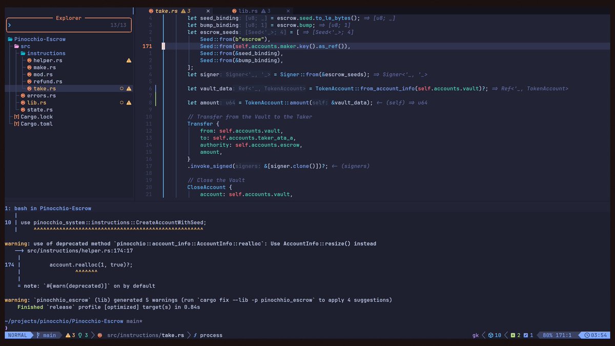Click the git branch icon in status line

tap(38, 335)
